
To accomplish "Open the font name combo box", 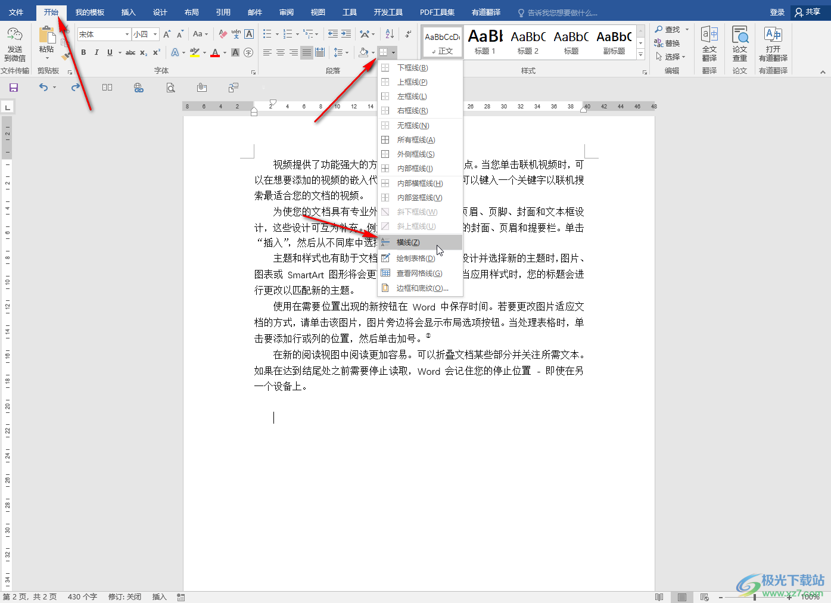I will 104,34.
